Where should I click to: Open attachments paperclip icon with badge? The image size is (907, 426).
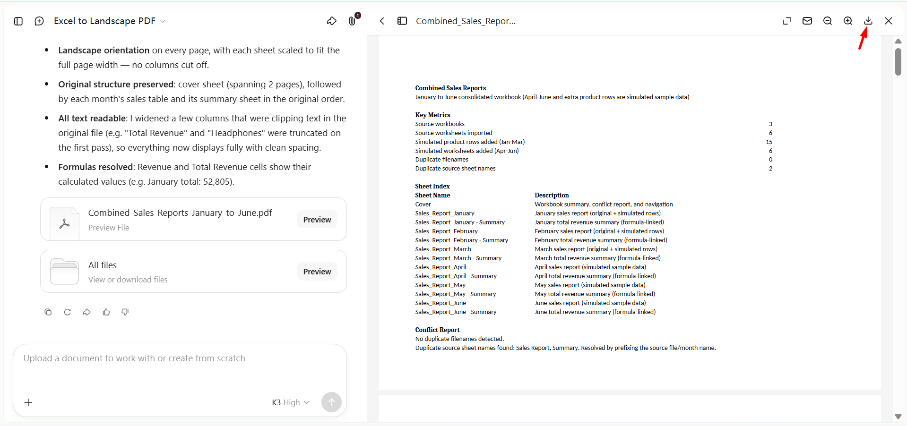353,21
